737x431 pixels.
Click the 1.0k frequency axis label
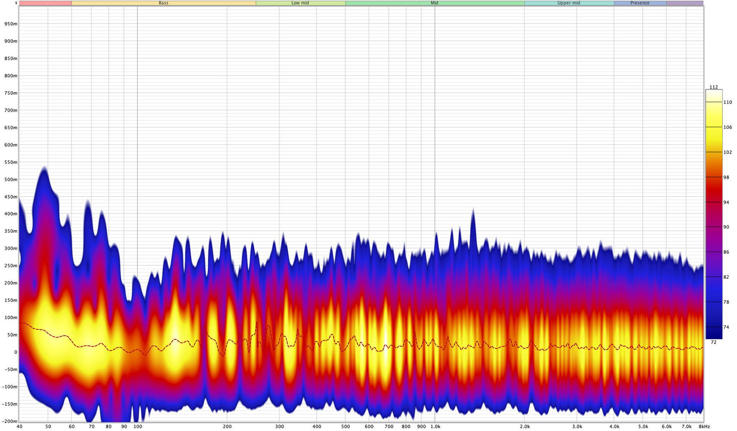tap(435, 426)
